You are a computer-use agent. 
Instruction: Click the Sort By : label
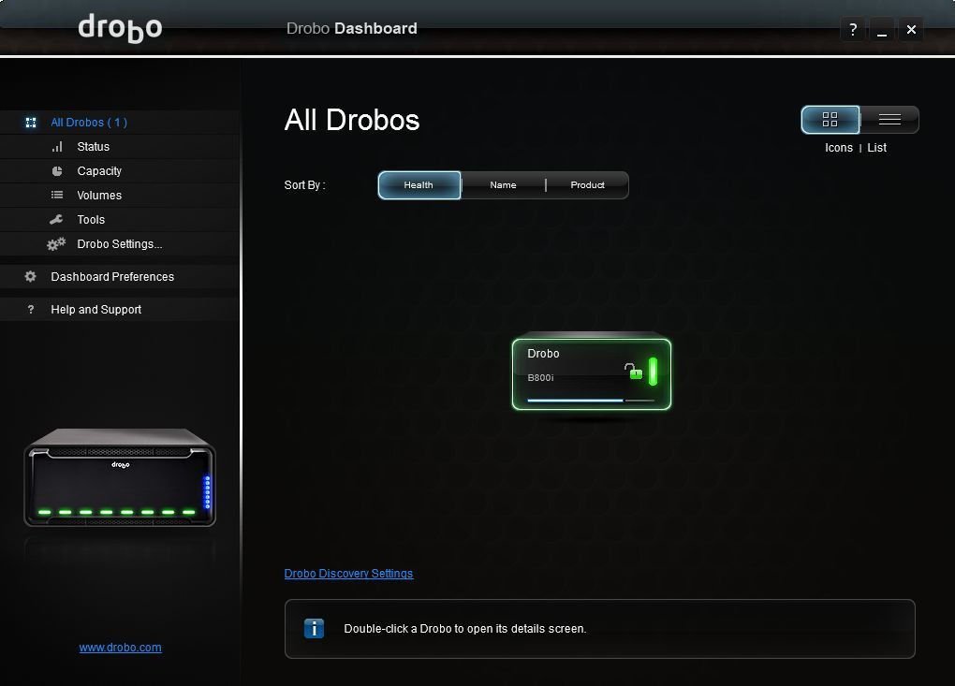304,185
